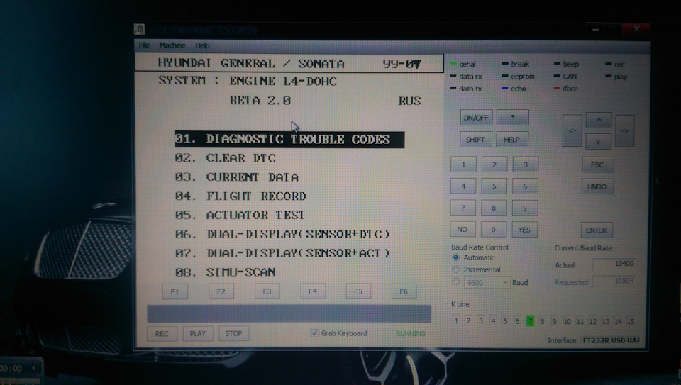This screenshot has width=681, height=385.
Task: Click keypad number 2
Action: pos(494,164)
